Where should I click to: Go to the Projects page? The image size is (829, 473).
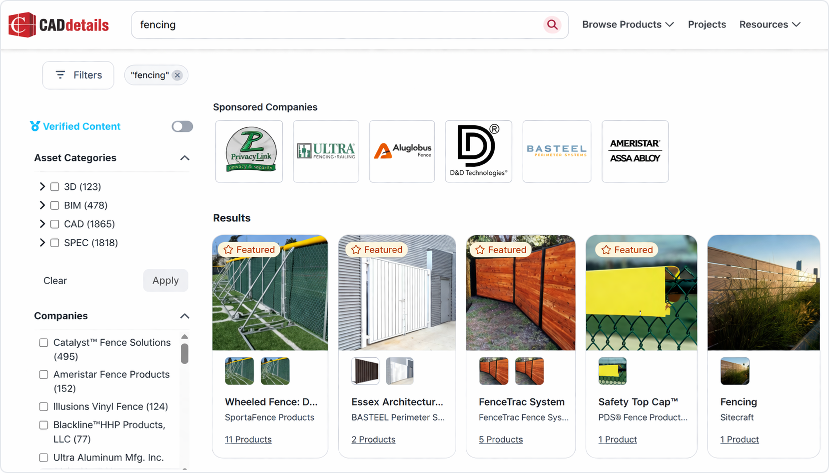pyautogui.click(x=707, y=24)
